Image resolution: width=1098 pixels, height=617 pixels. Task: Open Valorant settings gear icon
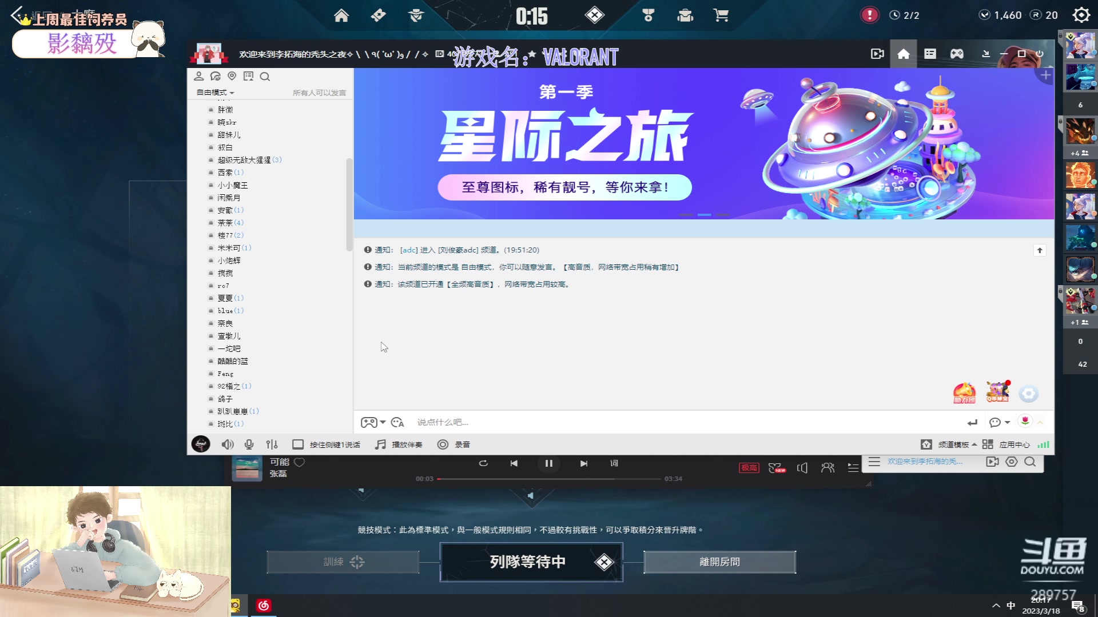coord(1081,15)
